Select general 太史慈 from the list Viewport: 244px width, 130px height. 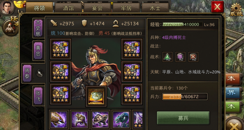click(38, 28)
